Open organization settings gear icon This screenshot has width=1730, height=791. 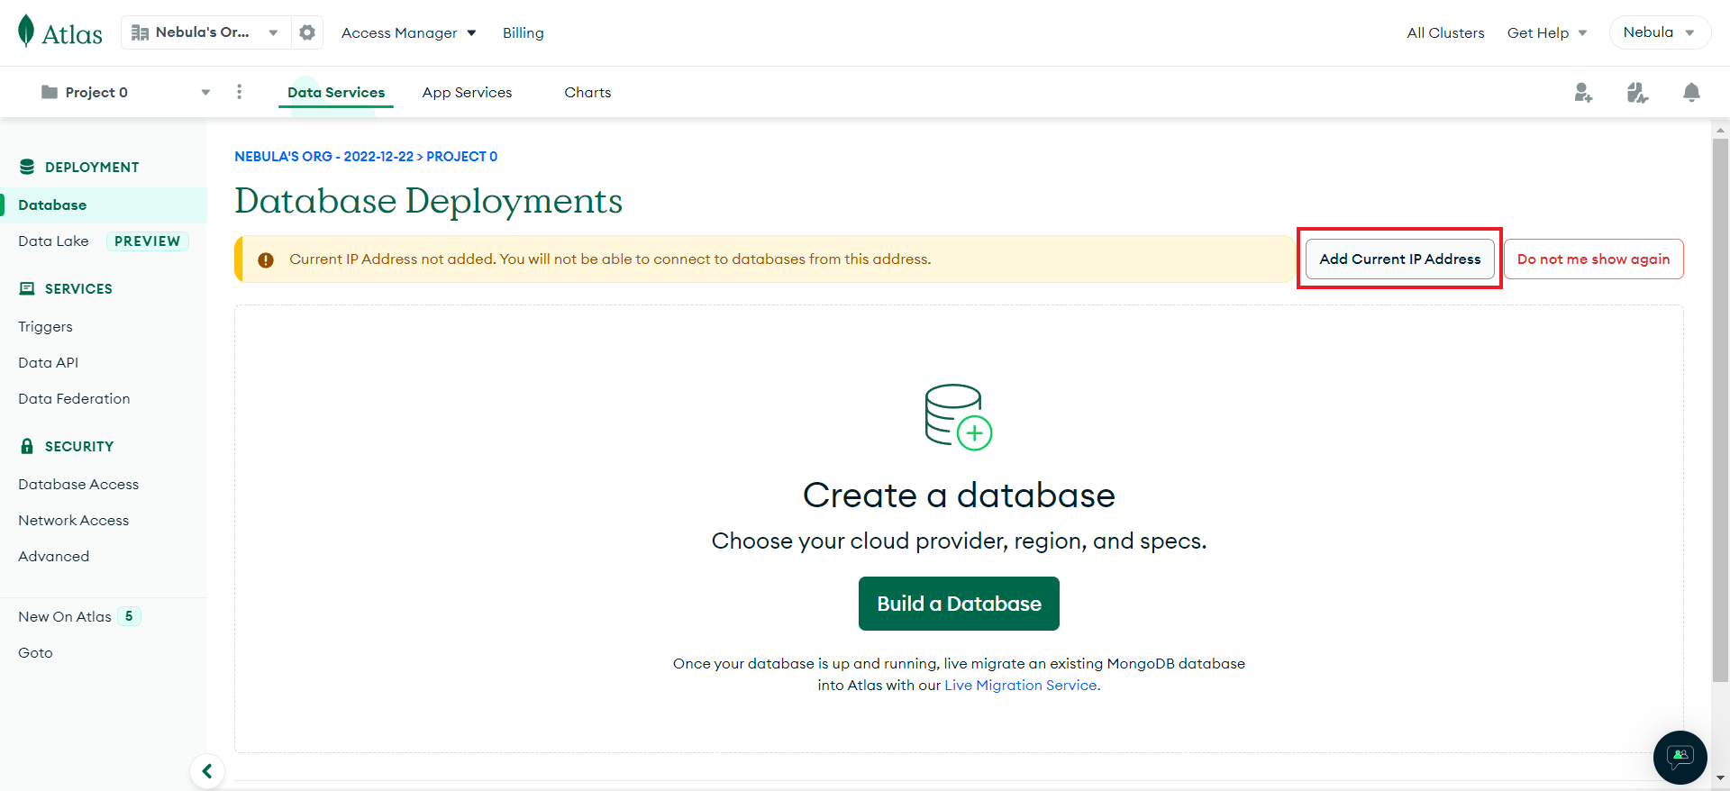click(307, 32)
